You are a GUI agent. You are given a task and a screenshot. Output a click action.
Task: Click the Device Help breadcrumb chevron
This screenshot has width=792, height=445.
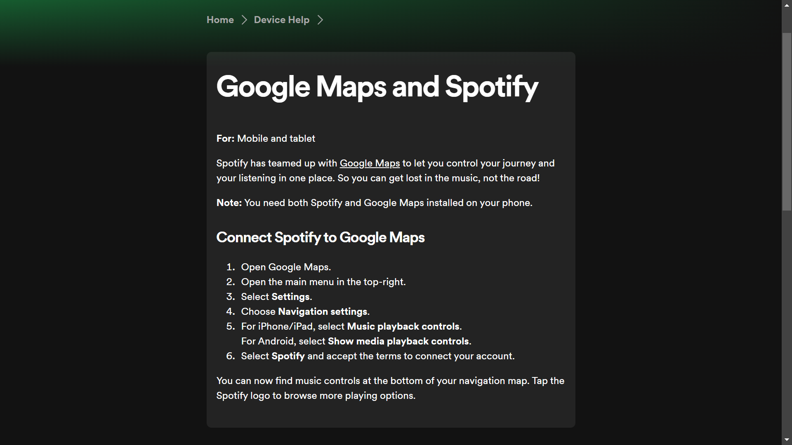coord(321,20)
